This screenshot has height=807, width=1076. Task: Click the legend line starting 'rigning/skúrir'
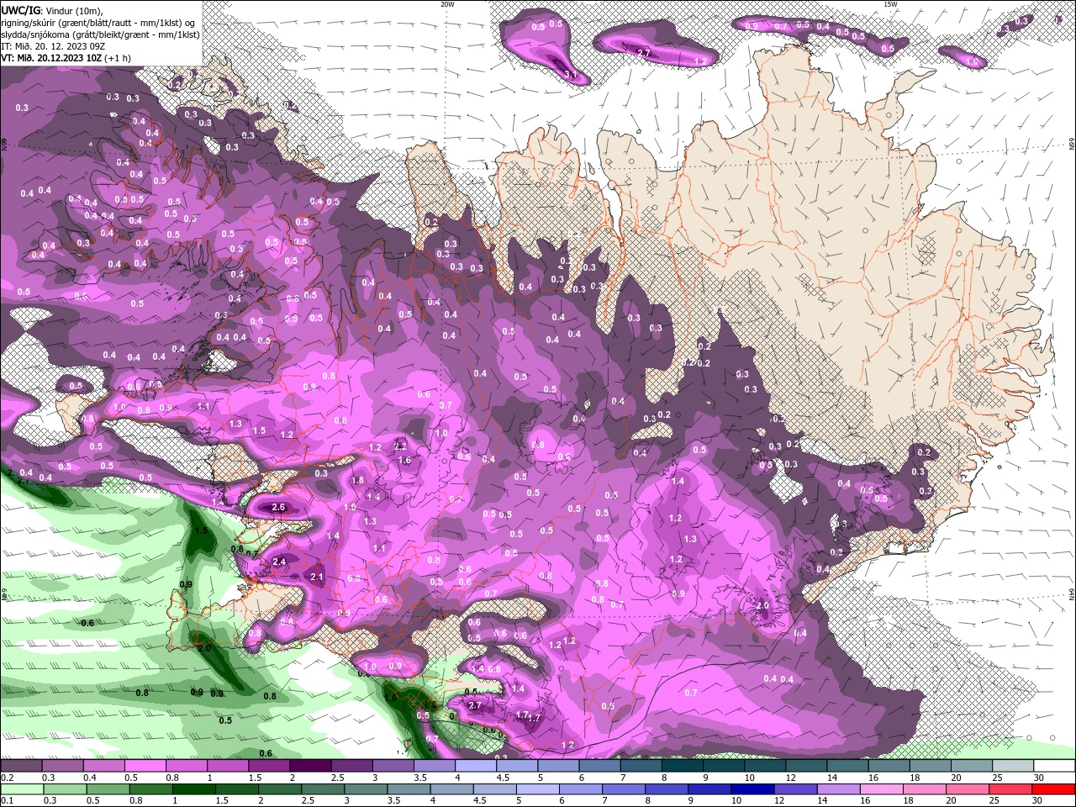[x=99, y=23]
